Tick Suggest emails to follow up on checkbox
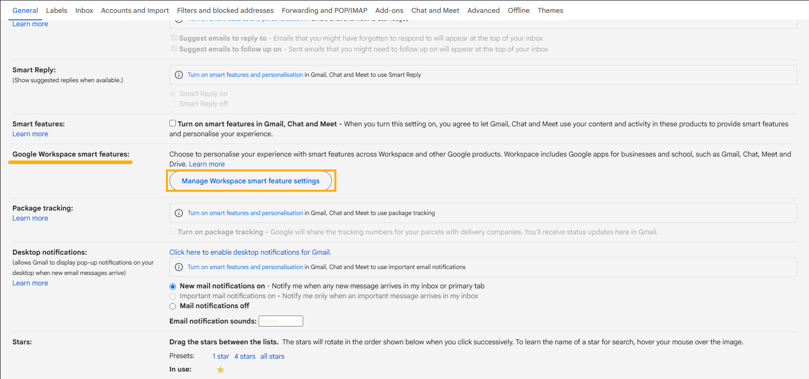The image size is (809, 379). 174,49
